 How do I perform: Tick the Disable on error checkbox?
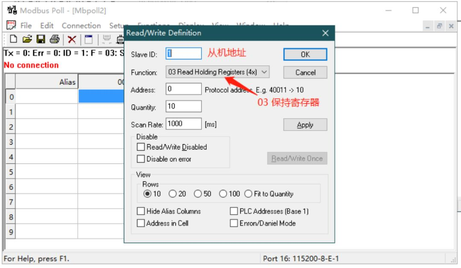(141, 159)
